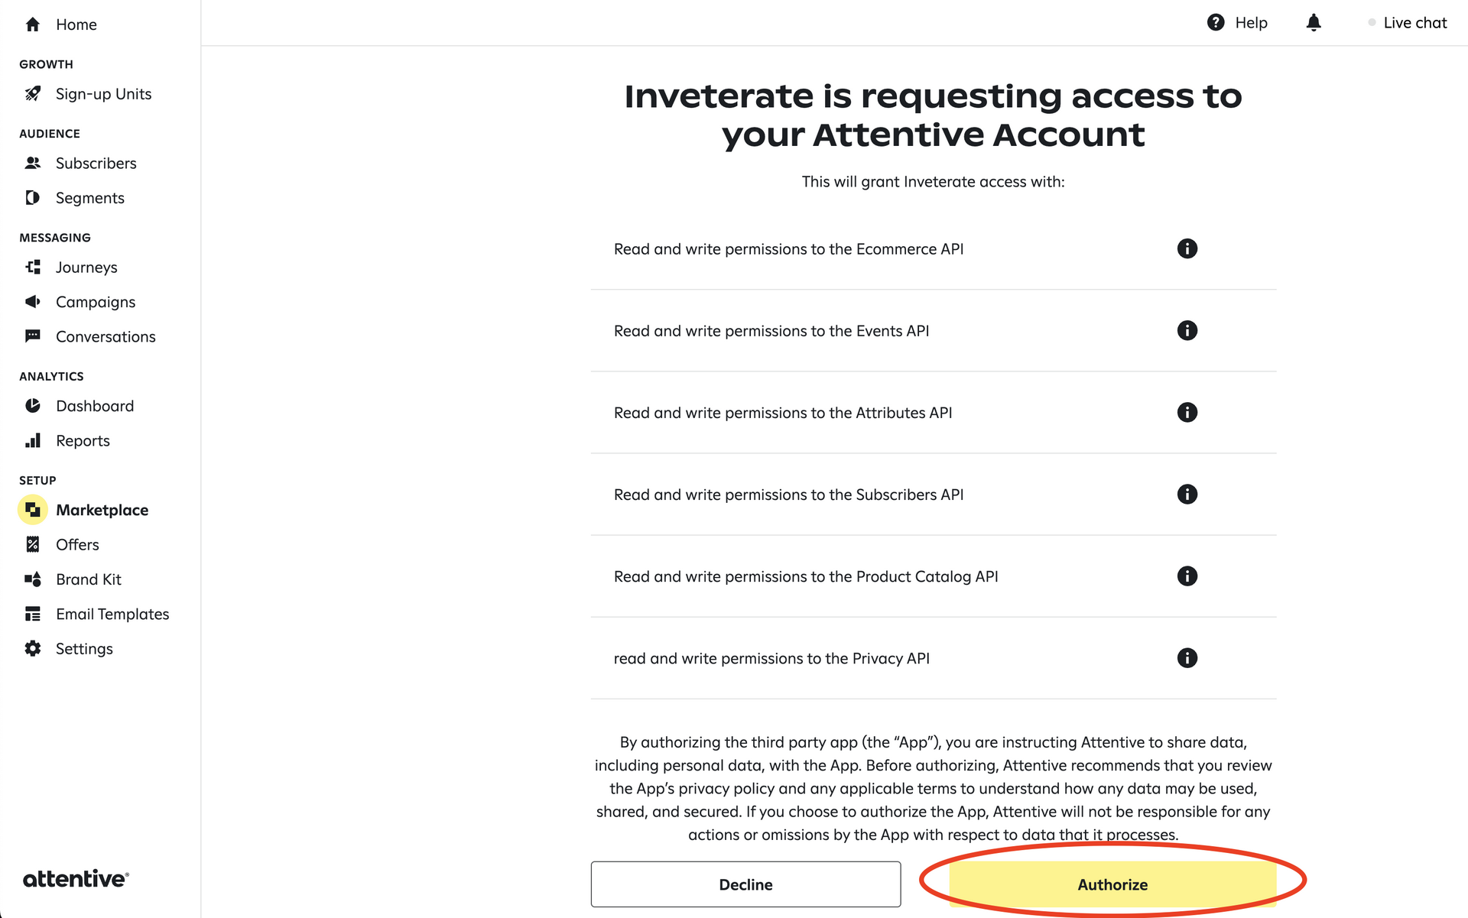This screenshot has width=1468, height=918.
Task: Show info about Events API permission
Action: (x=1187, y=330)
